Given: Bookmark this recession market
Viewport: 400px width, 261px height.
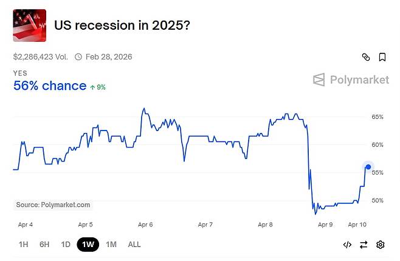Looking at the screenshot, I should [x=382, y=57].
